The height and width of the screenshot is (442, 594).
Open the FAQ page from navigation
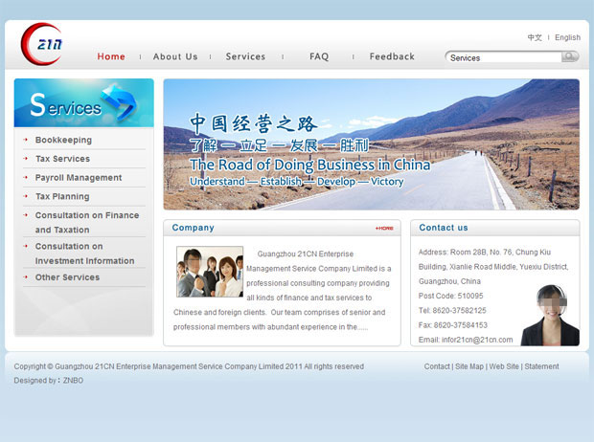[x=319, y=56]
